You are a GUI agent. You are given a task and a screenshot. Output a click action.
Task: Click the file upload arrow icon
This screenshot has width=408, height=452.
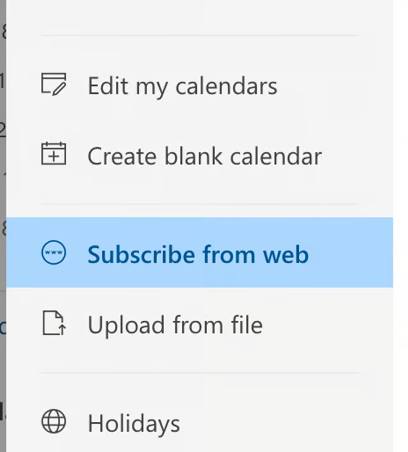click(54, 324)
